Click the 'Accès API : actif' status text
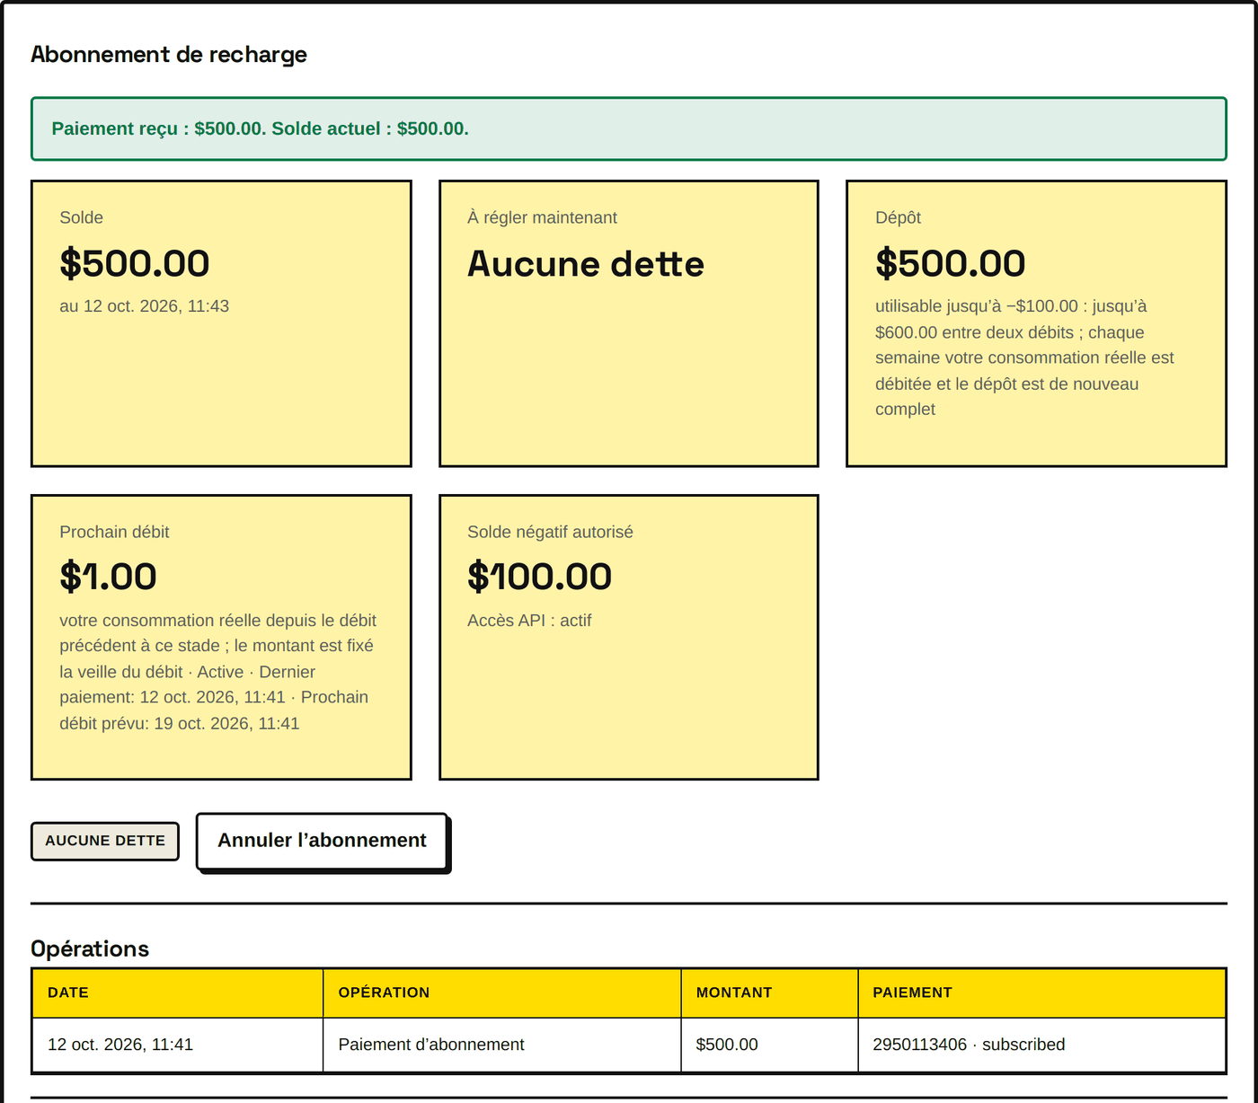 (x=529, y=621)
